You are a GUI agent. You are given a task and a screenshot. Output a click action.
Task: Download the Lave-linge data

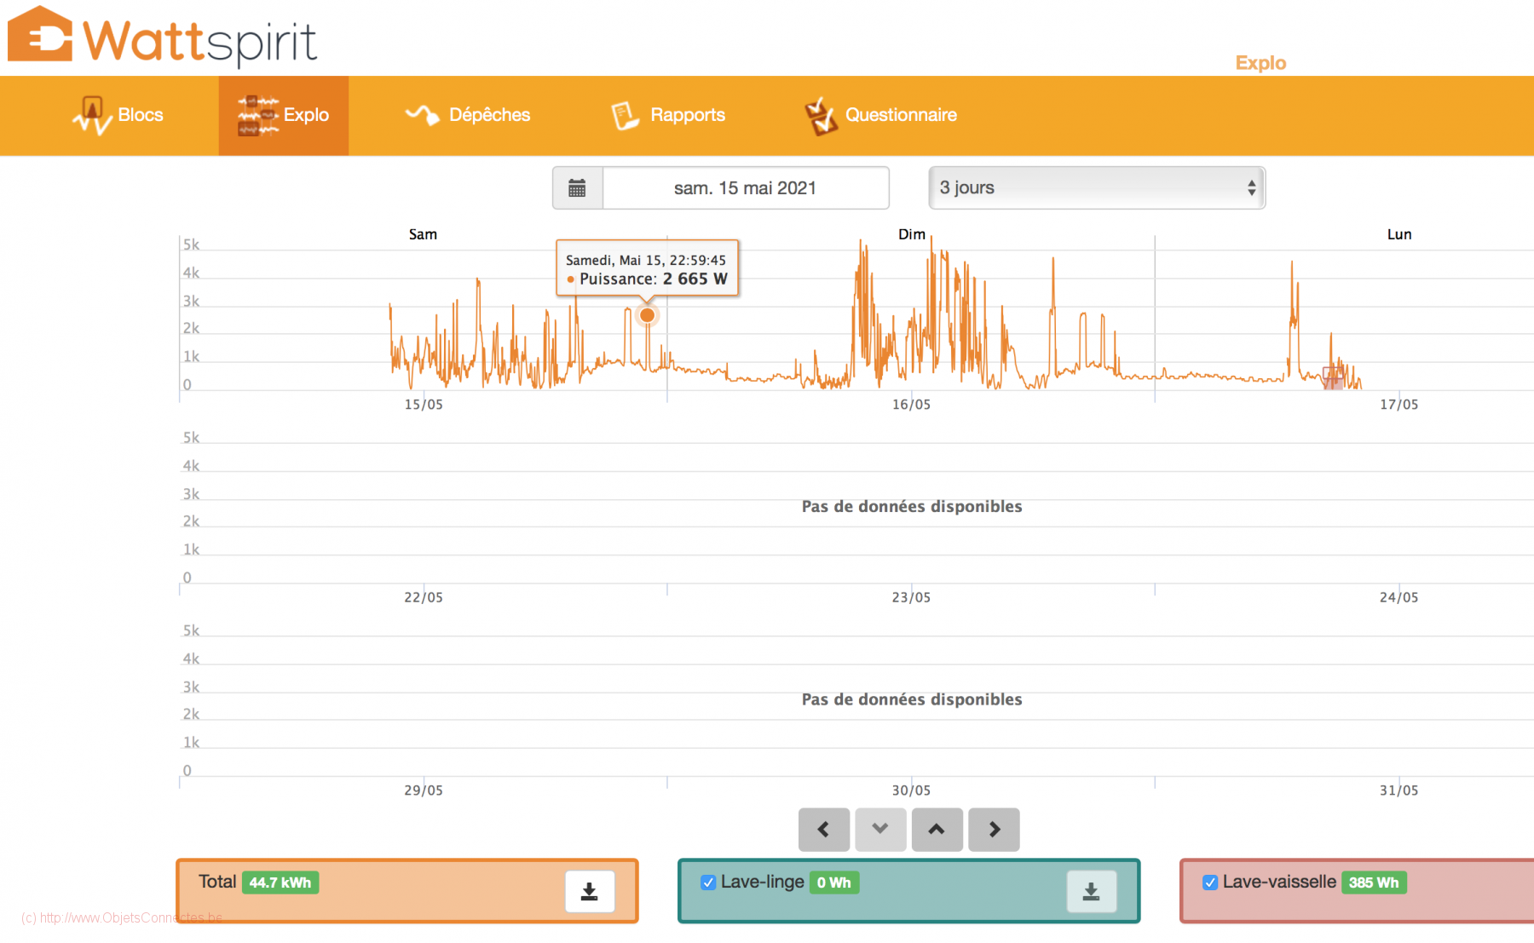pyautogui.click(x=1091, y=892)
